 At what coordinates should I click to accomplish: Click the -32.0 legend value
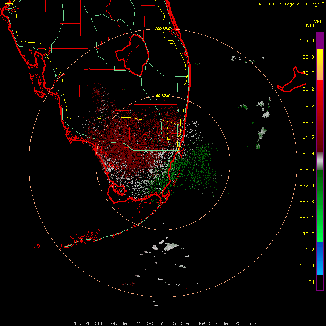coord(307,186)
